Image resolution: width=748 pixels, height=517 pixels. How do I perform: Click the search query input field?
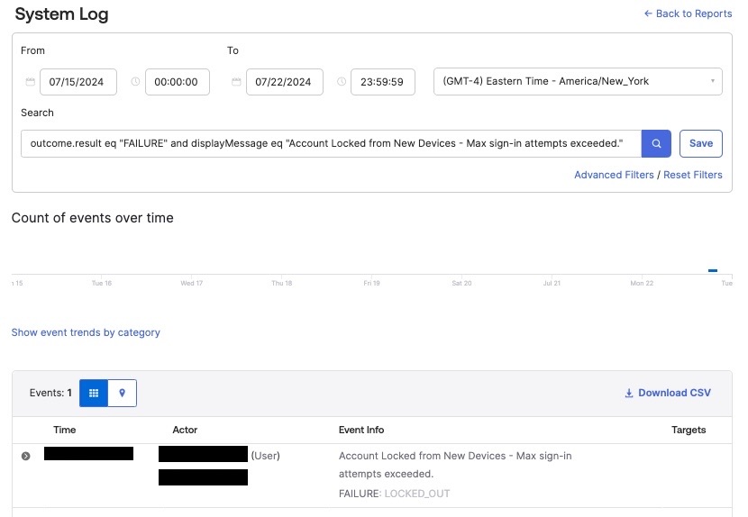point(331,143)
